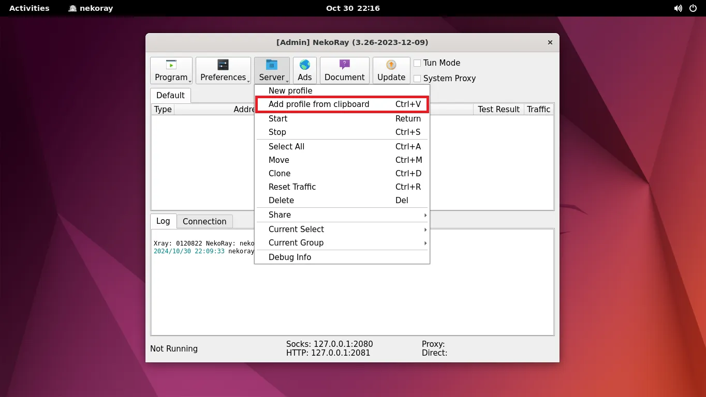Screen dimensions: 706x397
Task: Open the volume indicator in top bar
Action: click(x=678, y=8)
